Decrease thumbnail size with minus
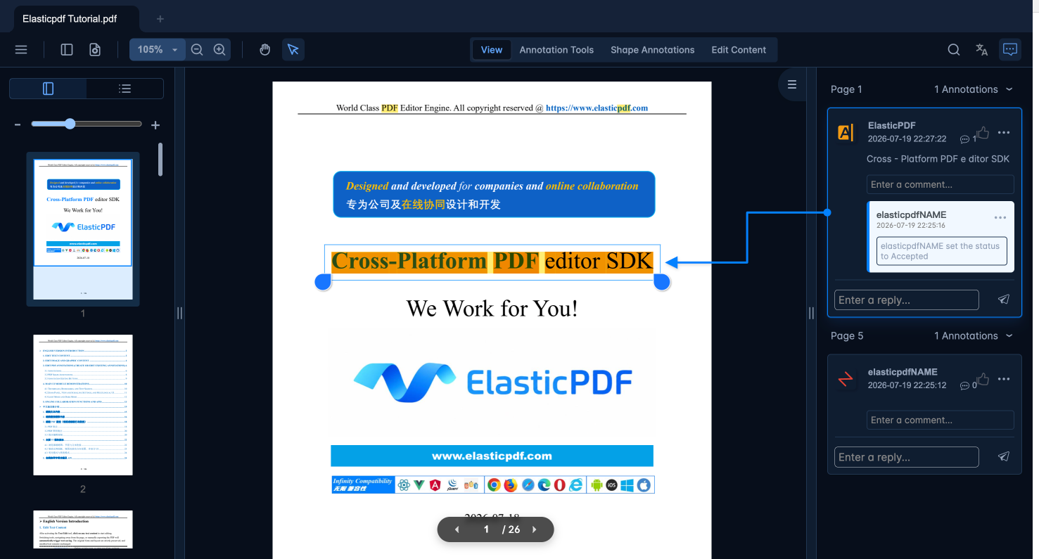The image size is (1039, 559). 18,125
